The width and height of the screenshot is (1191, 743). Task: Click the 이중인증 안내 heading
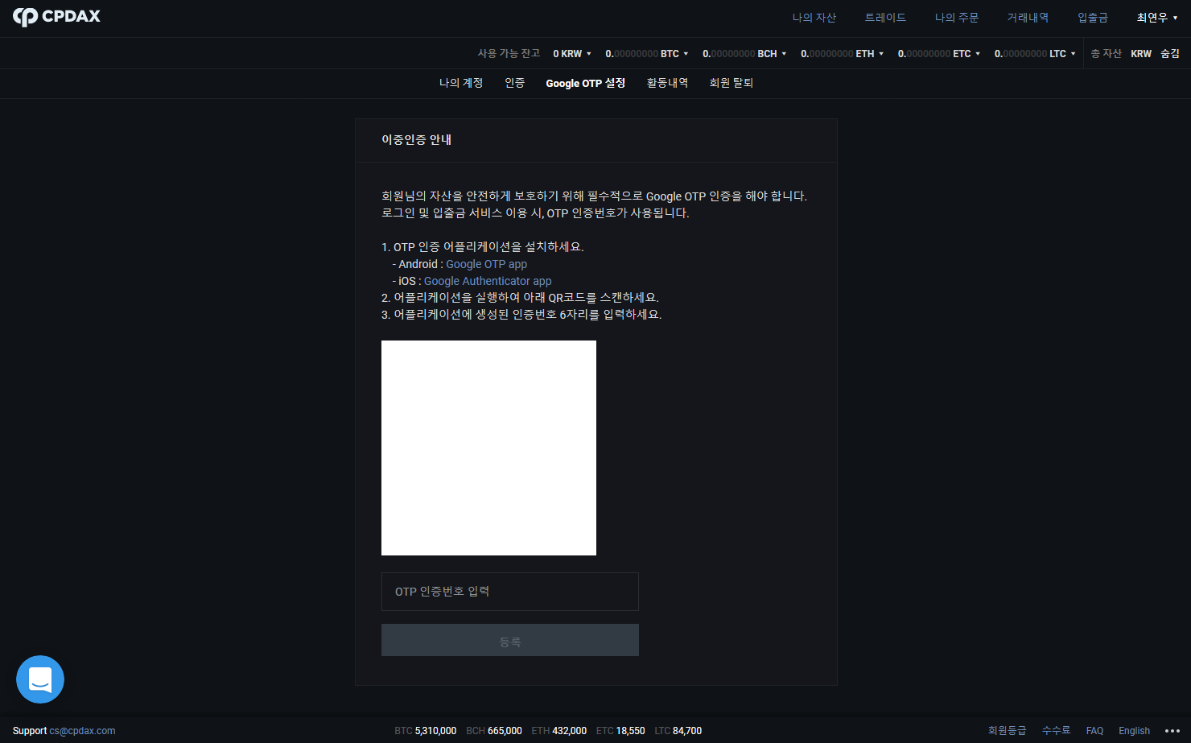(416, 140)
